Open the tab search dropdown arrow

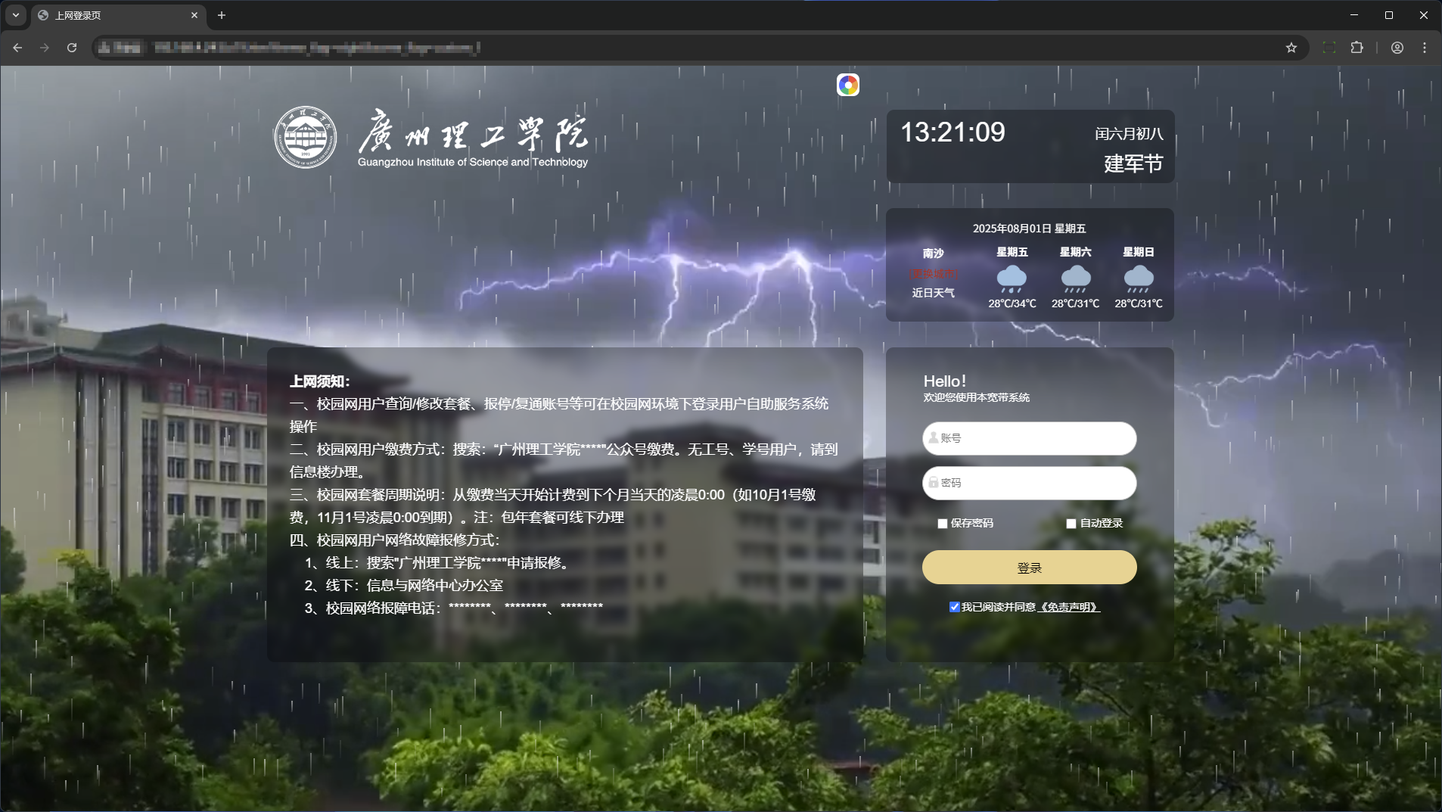tap(15, 15)
